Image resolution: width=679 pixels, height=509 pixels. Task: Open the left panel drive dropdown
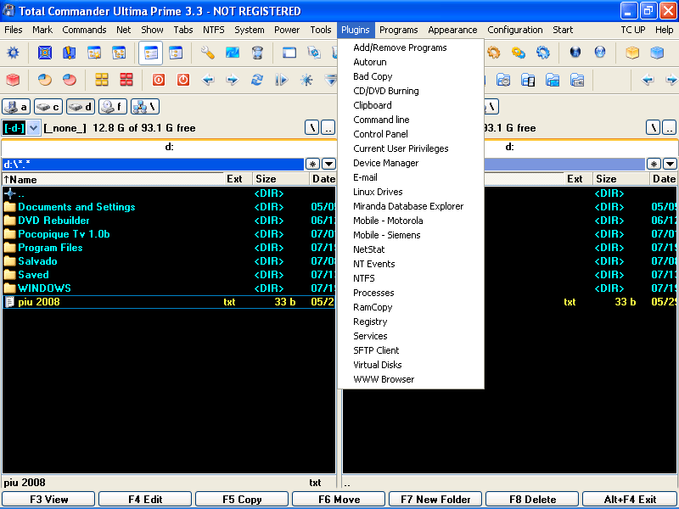34,128
